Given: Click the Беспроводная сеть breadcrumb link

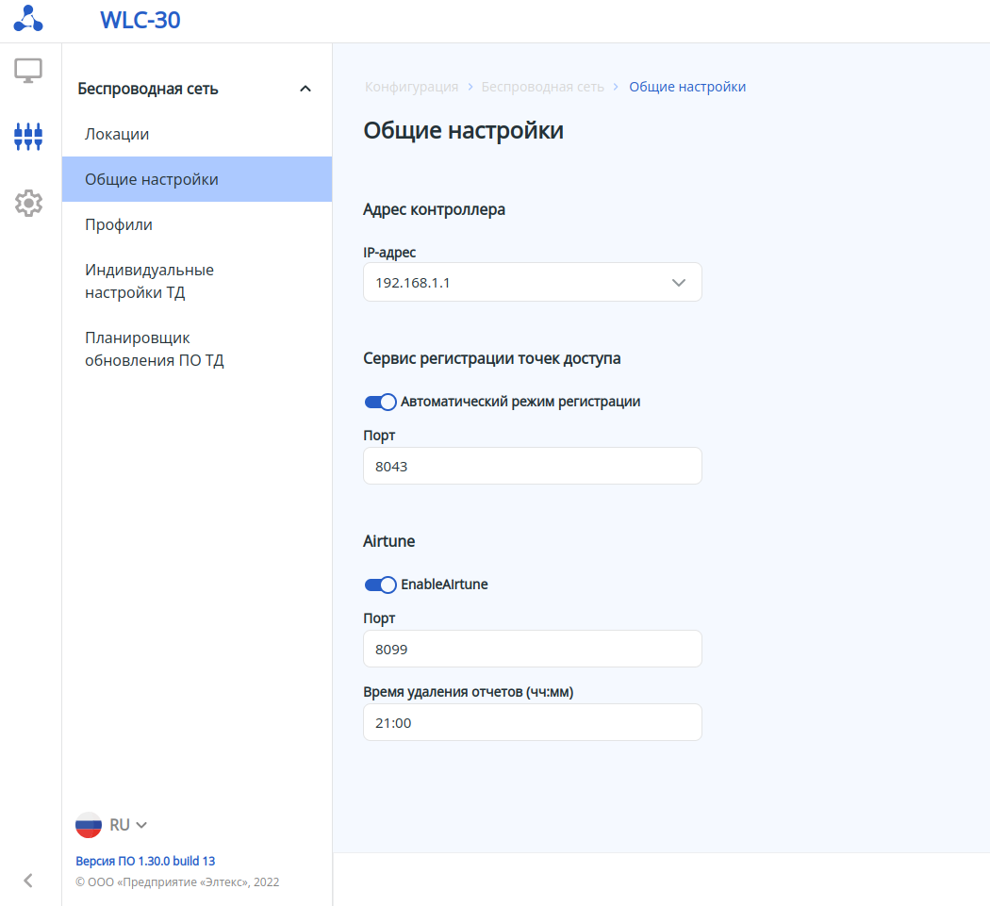Looking at the screenshot, I should coord(542,87).
